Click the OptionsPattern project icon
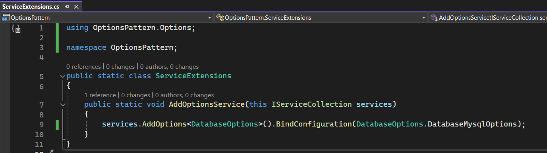The width and height of the screenshot is (547, 153). [6, 18]
